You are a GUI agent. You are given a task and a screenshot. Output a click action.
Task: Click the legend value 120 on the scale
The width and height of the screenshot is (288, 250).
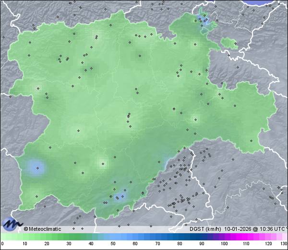coord(268,244)
